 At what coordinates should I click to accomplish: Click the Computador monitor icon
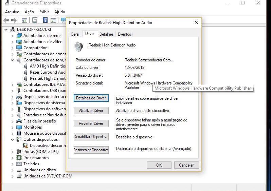tap(19, 48)
